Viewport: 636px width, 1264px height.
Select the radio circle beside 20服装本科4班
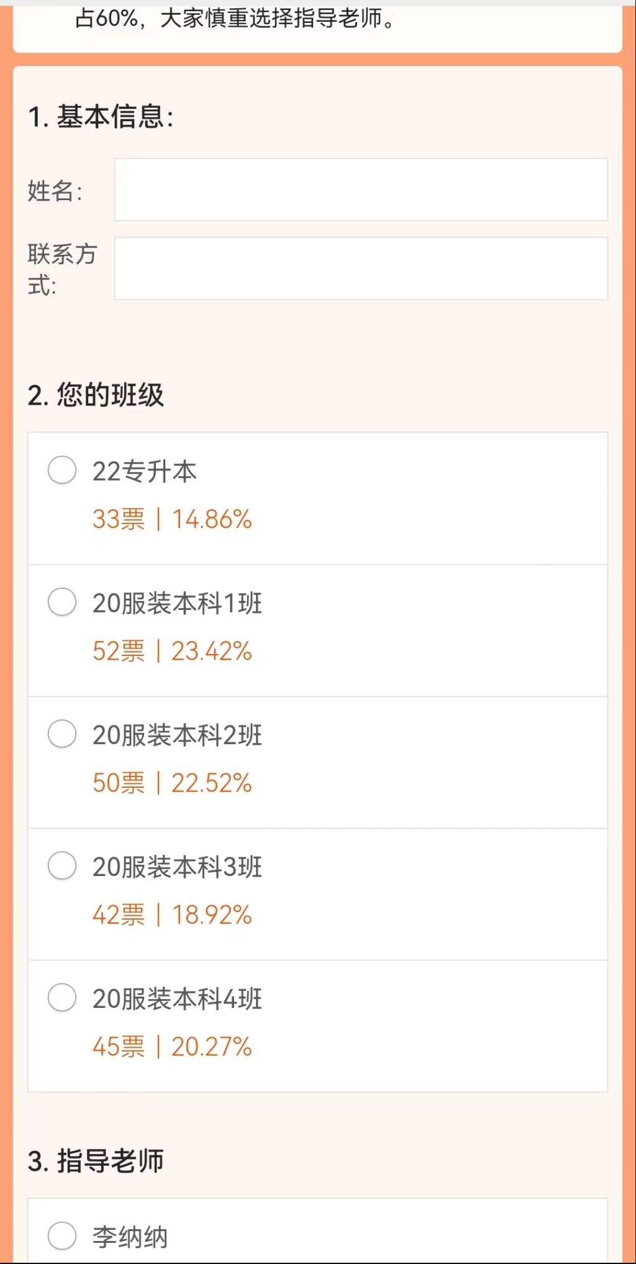point(62,997)
